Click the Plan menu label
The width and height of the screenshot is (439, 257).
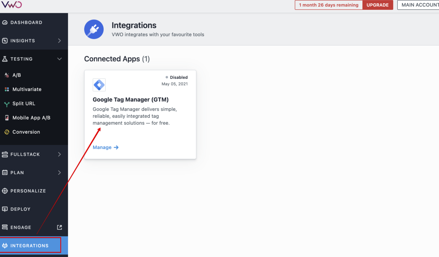[17, 173]
